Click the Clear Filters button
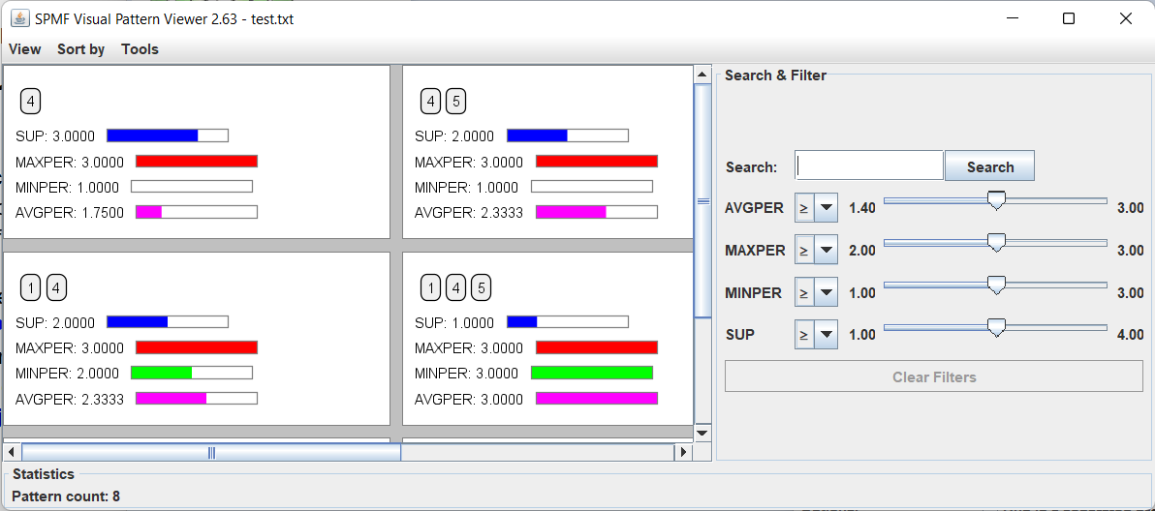 933,376
